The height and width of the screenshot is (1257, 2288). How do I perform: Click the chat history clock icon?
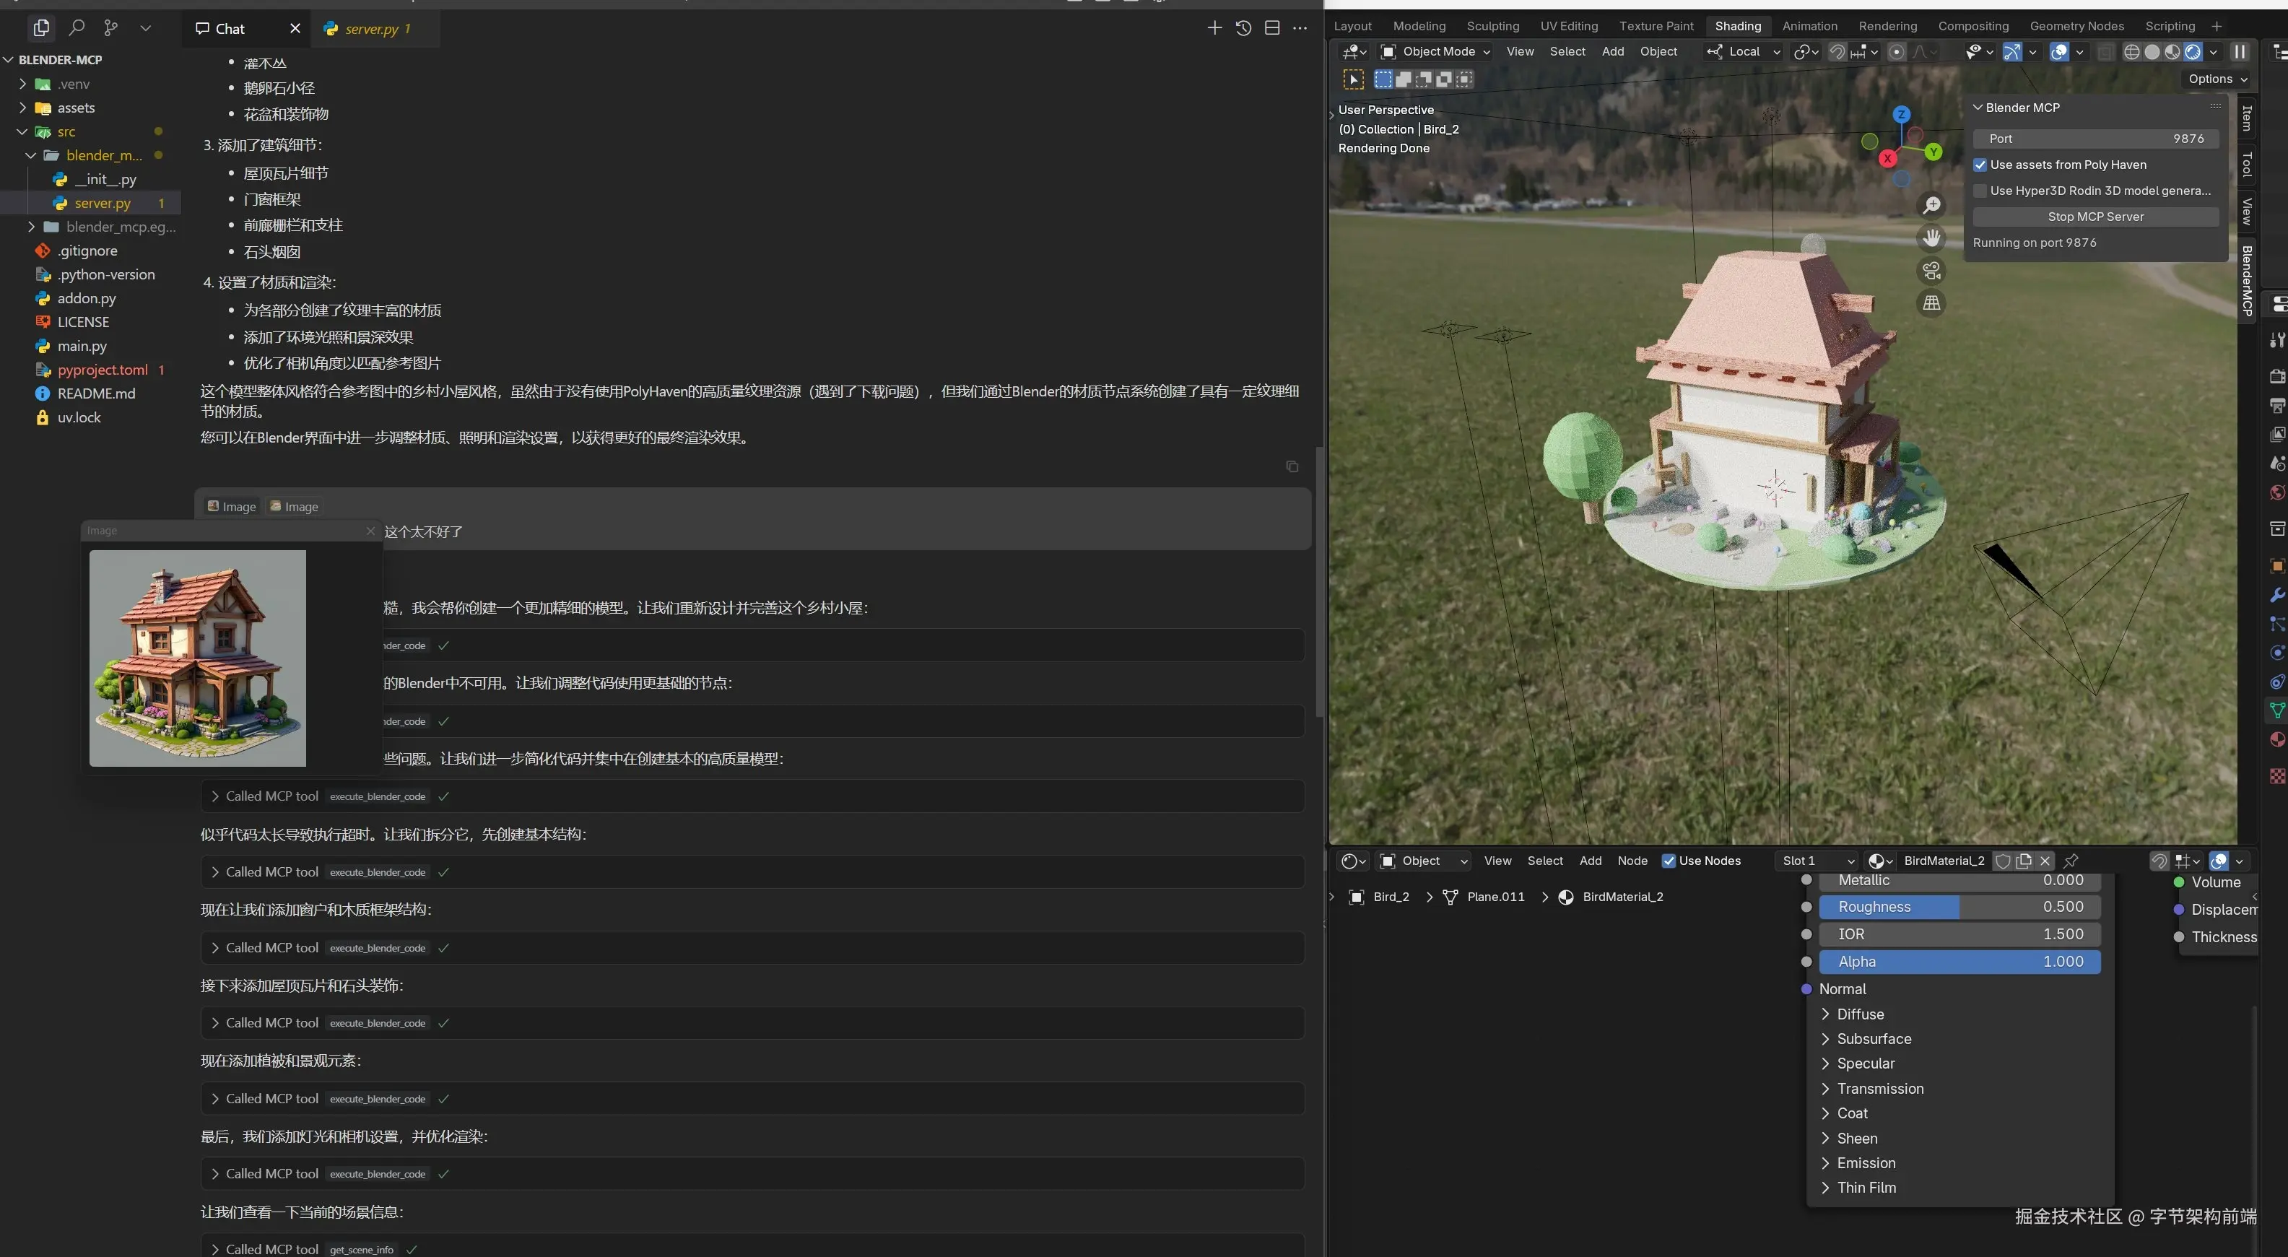[x=1243, y=28]
